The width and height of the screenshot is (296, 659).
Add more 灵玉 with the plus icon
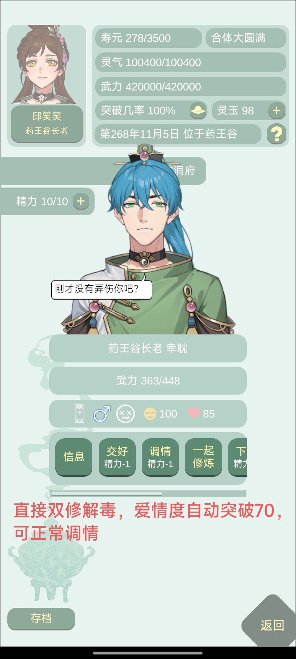[277, 111]
